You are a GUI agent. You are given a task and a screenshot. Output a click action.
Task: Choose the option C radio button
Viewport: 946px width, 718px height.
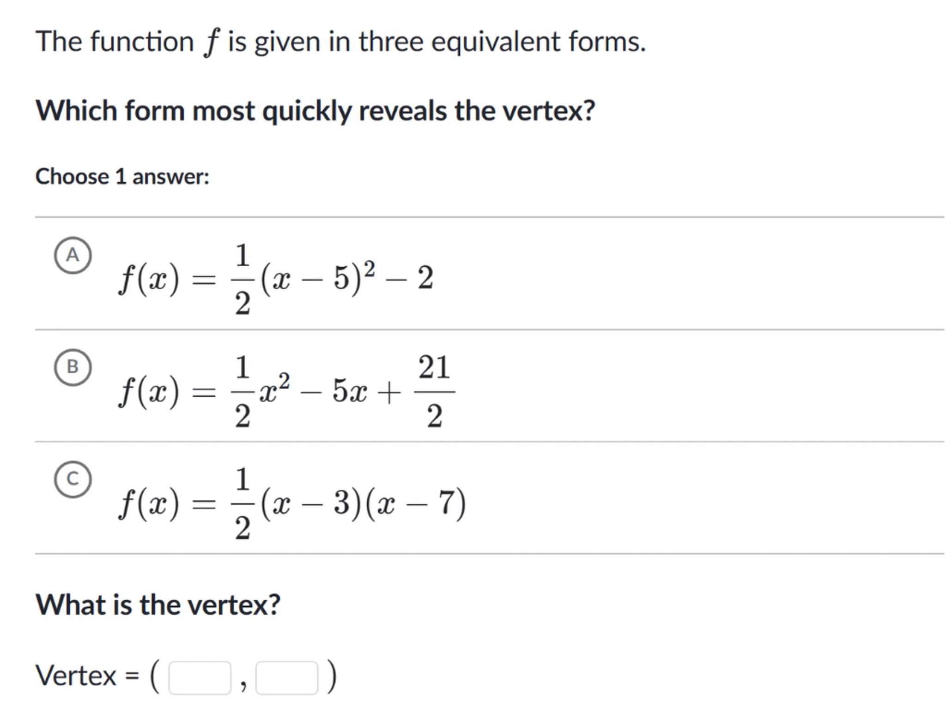point(73,479)
